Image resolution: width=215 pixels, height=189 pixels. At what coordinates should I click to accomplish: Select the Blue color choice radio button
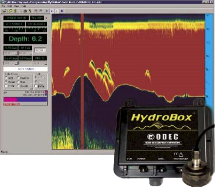pos(18,82)
